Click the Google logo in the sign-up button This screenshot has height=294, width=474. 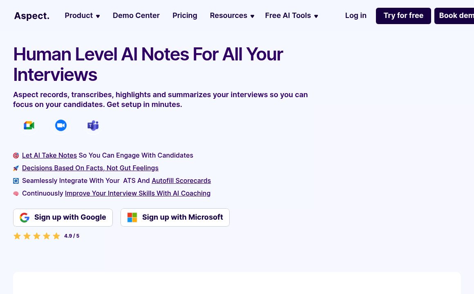coord(25,218)
